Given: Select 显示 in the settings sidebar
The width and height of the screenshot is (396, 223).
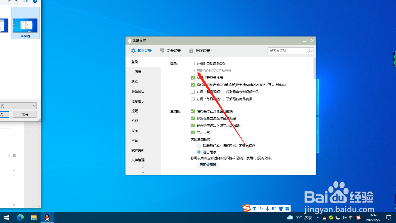Looking at the screenshot, I should (x=143, y=131).
